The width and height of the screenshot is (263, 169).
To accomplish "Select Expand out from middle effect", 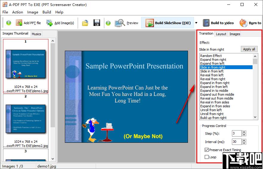I will click(x=226, y=94).
